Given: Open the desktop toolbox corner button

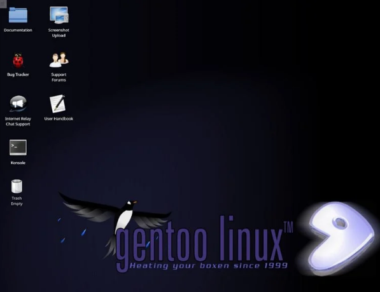Looking at the screenshot, I should [x=3, y=4].
